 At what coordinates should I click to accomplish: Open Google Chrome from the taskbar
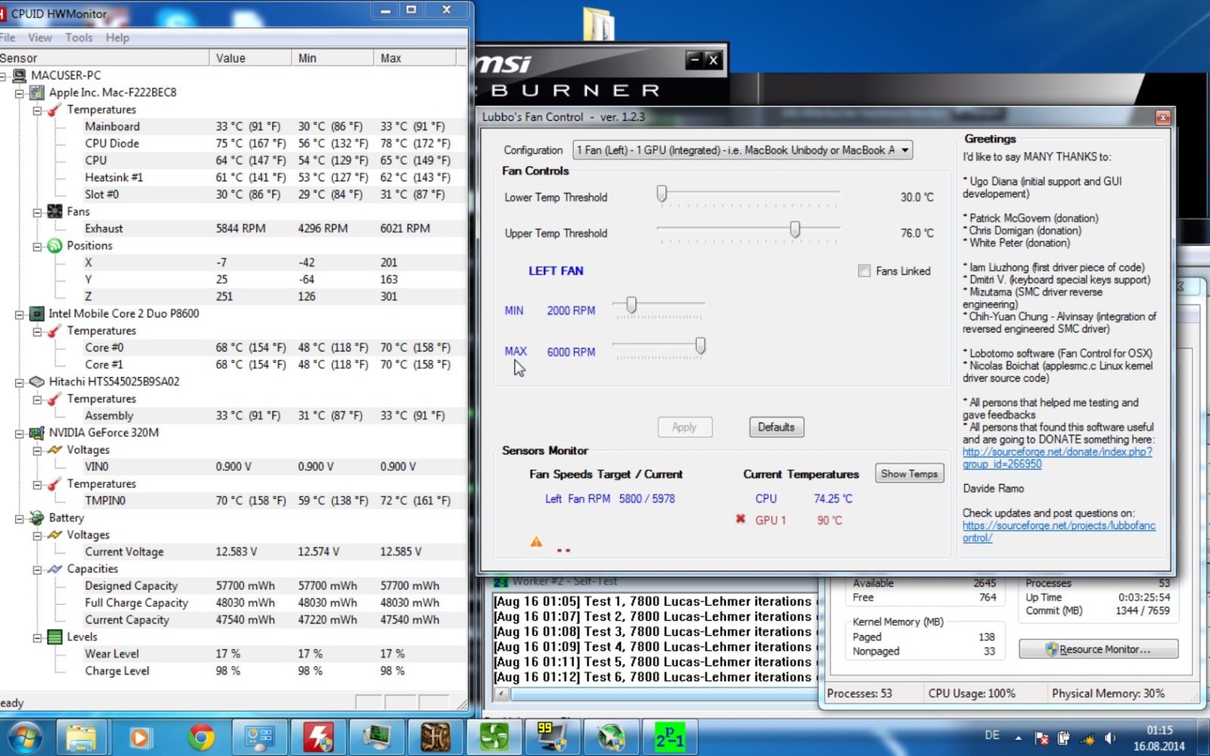(x=200, y=737)
